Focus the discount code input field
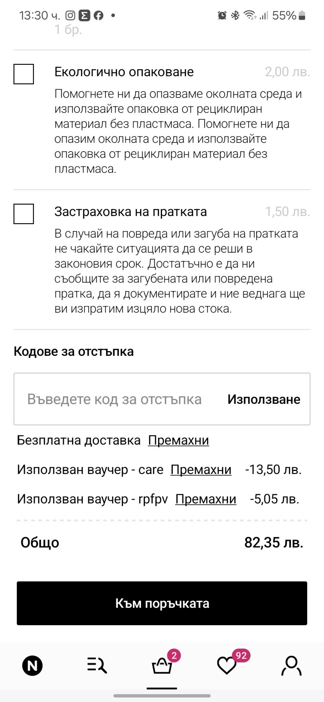The height and width of the screenshot is (702, 324). [115, 399]
